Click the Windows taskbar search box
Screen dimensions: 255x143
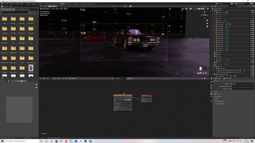22,141
